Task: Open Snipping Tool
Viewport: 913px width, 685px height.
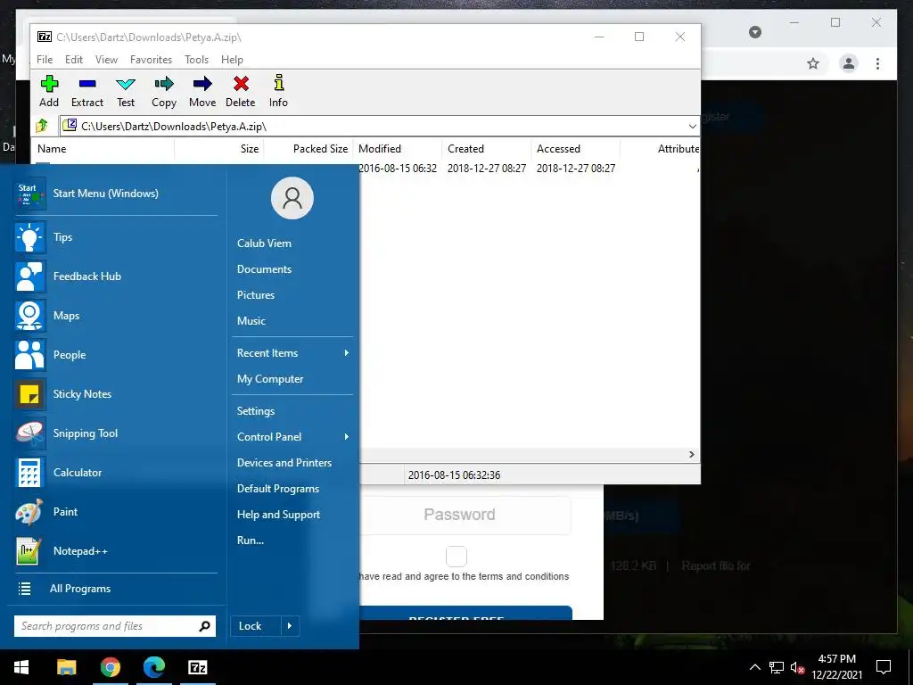Action: (115, 433)
